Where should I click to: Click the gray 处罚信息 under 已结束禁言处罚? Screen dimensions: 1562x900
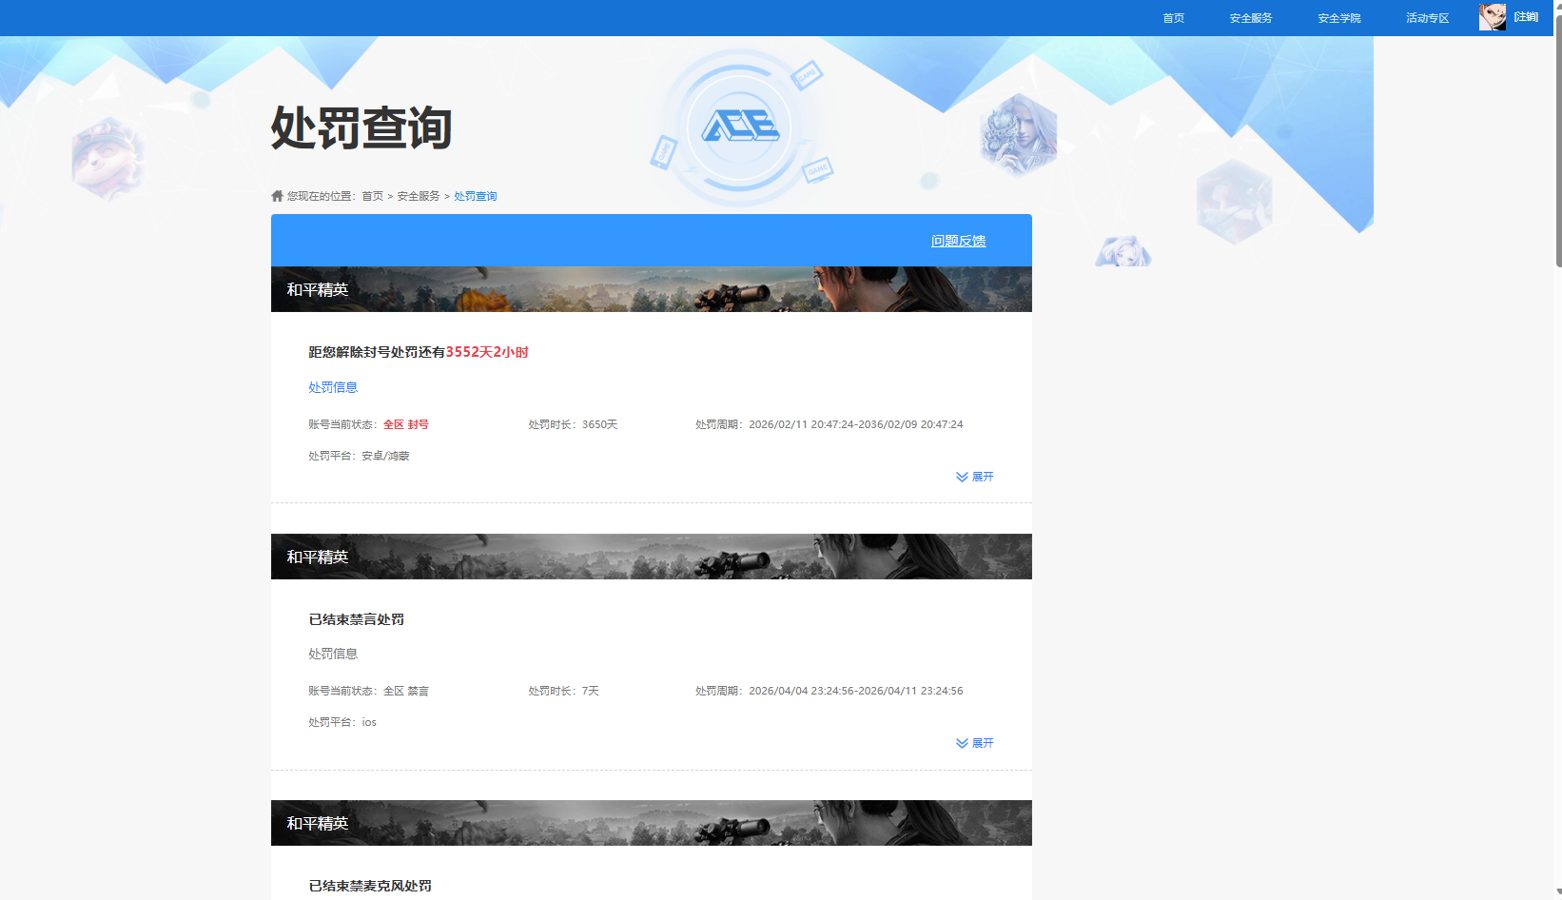coord(333,654)
